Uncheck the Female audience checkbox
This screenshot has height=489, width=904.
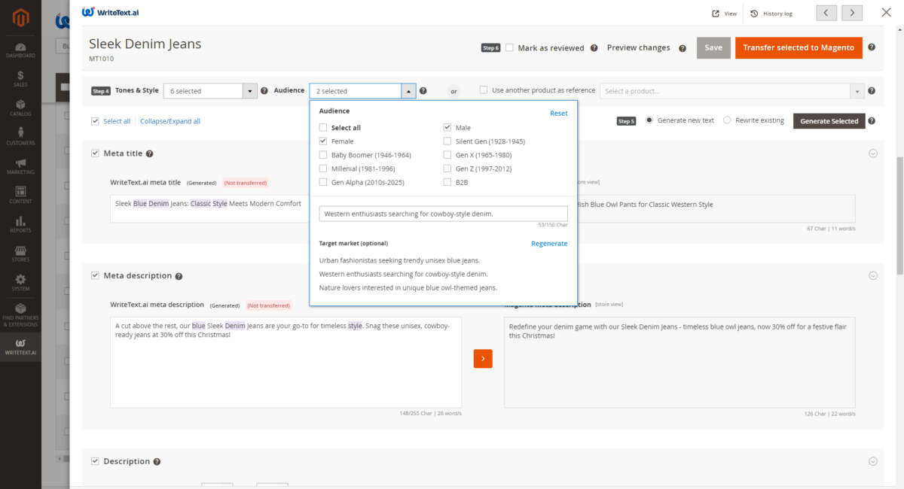coord(323,141)
